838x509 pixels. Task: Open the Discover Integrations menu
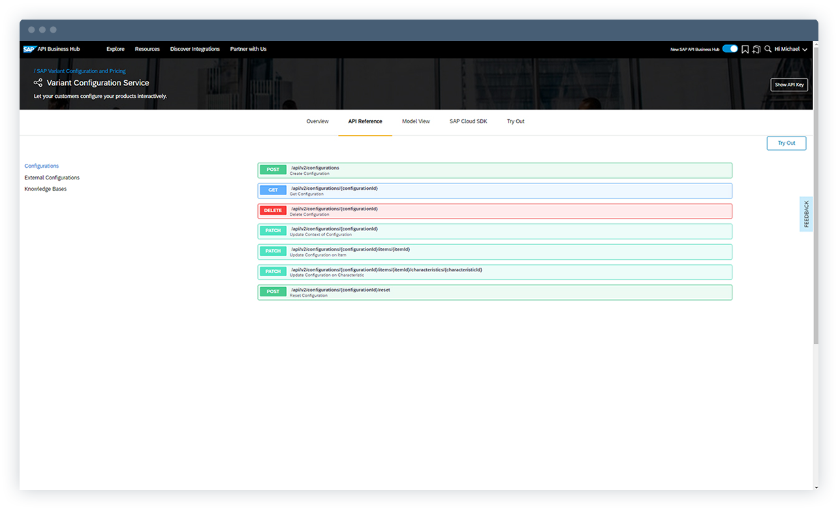(194, 48)
